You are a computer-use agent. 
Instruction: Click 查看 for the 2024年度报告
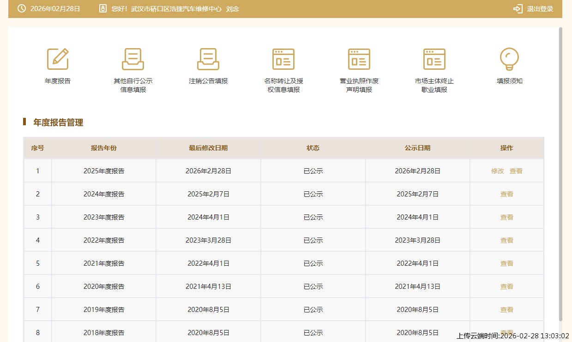506,194
